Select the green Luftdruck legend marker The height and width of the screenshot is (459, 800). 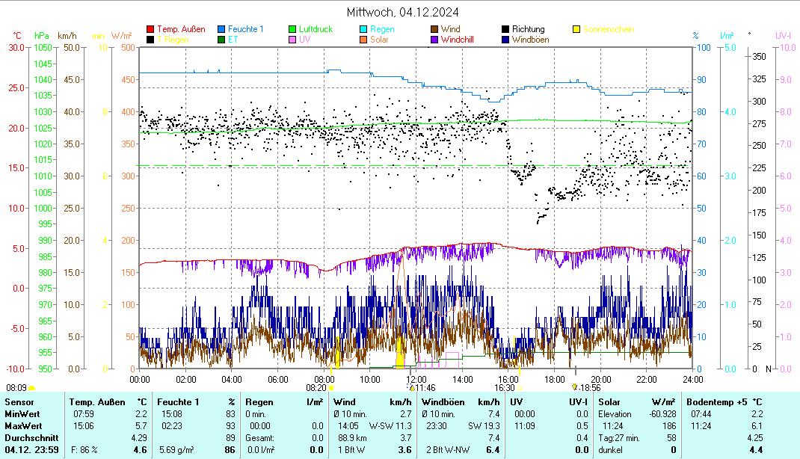292,29
